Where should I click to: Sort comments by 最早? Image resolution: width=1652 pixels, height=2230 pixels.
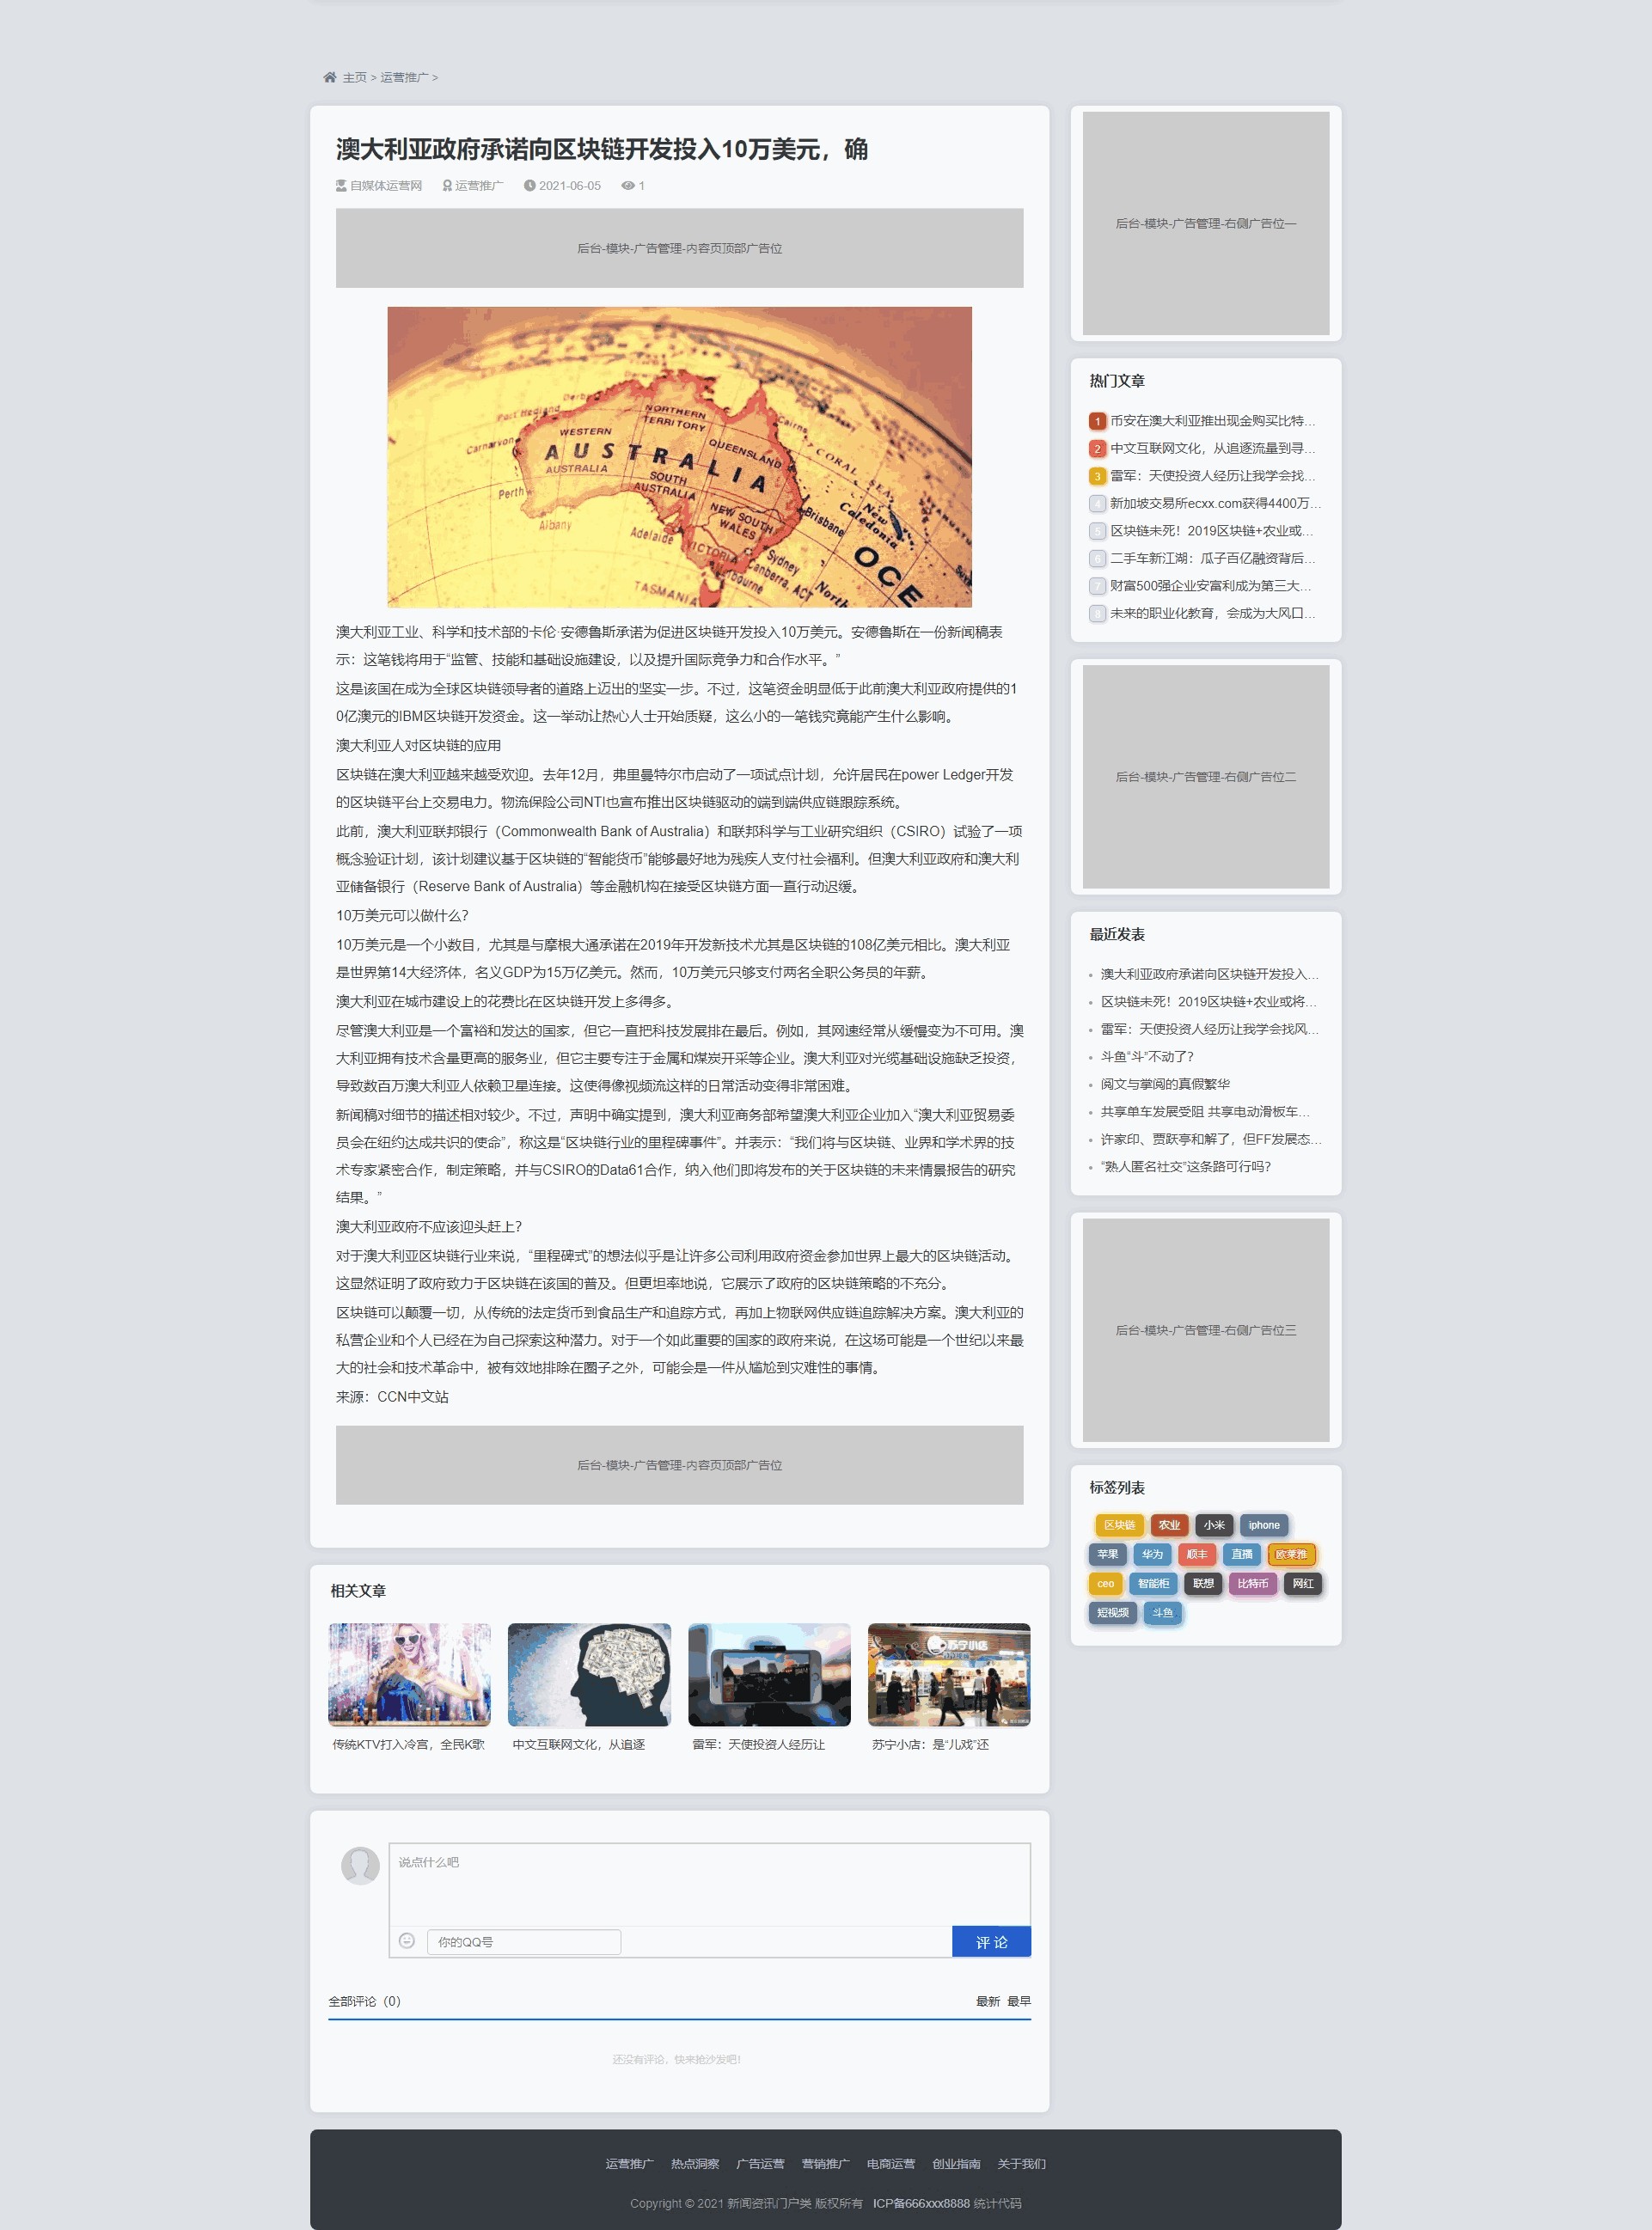tap(1019, 2001)
